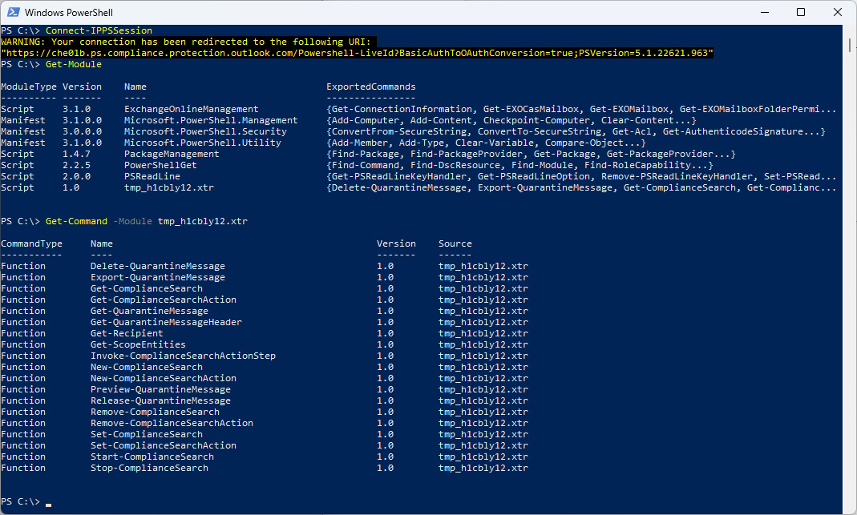The image size is (857, 515).
Task: Click the vertical scrollbar thumb
Action: 849,45
